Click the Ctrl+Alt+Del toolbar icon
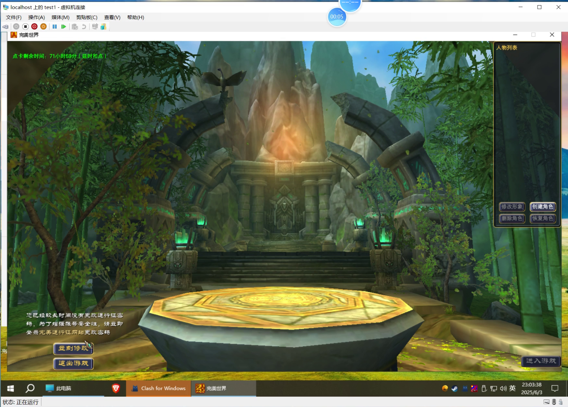568x407 pixels. (x=6, y=27)
